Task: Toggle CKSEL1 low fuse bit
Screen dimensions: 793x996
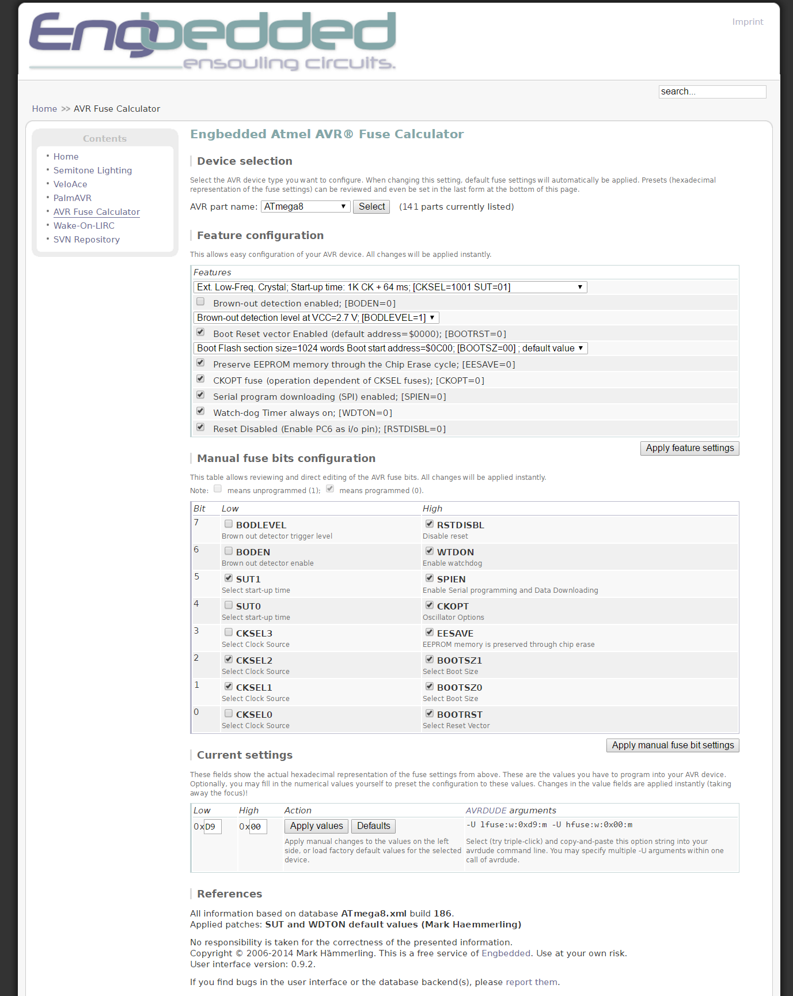Action: click(x=229, y=687)
